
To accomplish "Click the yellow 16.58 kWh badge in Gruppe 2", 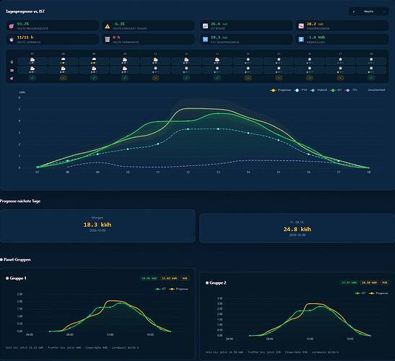I will 369,282.
